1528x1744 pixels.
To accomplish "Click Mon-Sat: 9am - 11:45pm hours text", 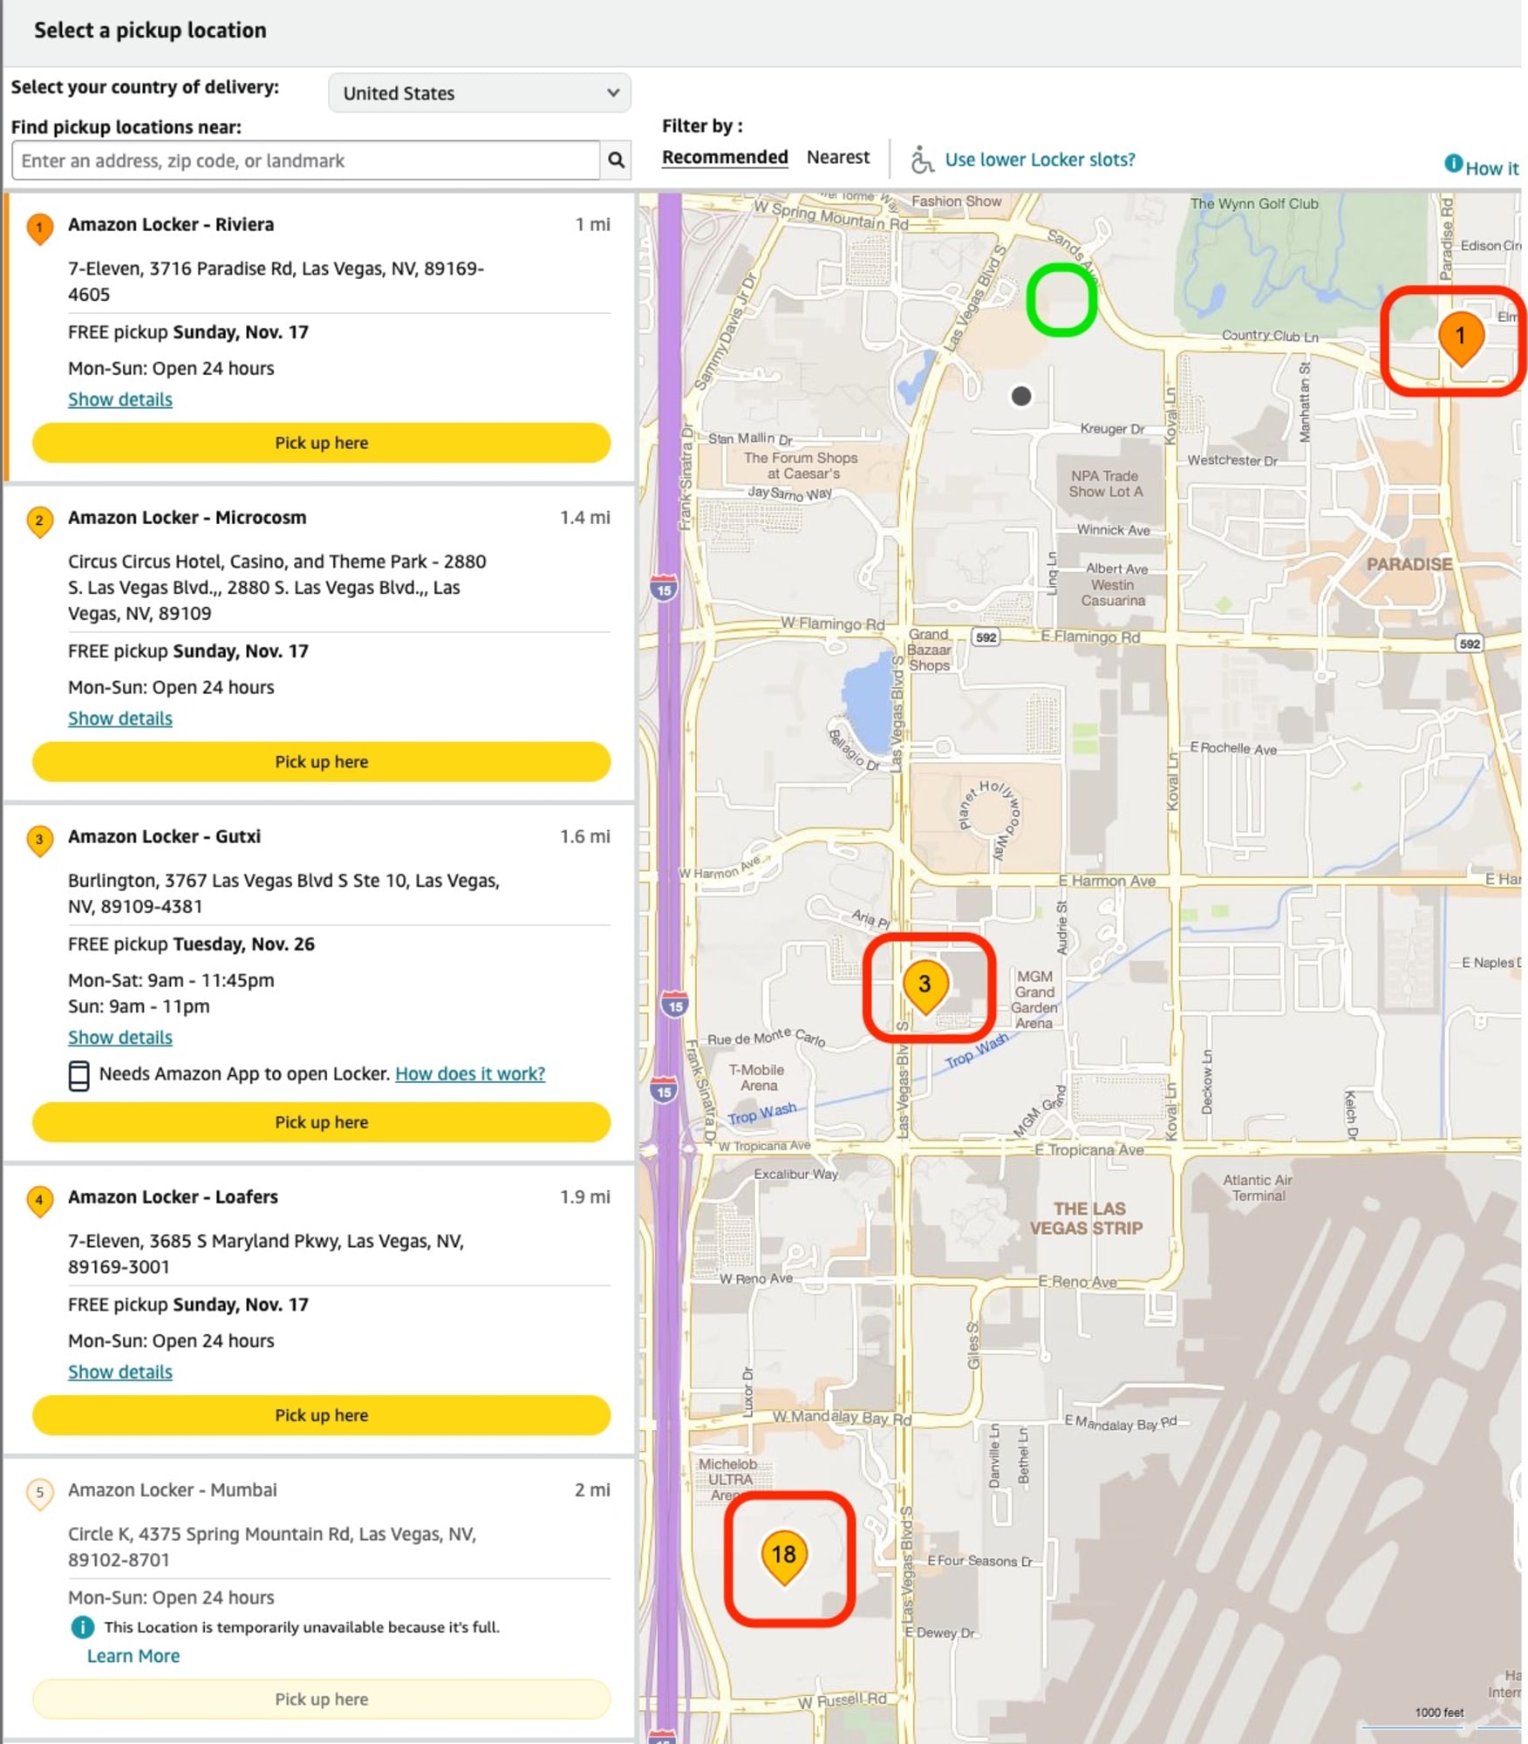I will click(x=171, y=980).
